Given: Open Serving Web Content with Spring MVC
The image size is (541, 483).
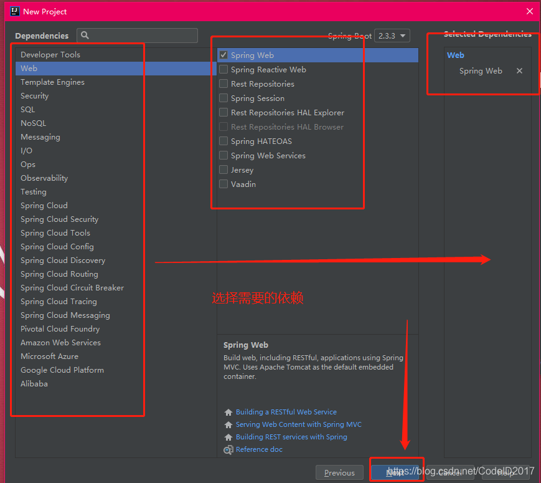Looking at the screenshot, I should pos(298,424).
